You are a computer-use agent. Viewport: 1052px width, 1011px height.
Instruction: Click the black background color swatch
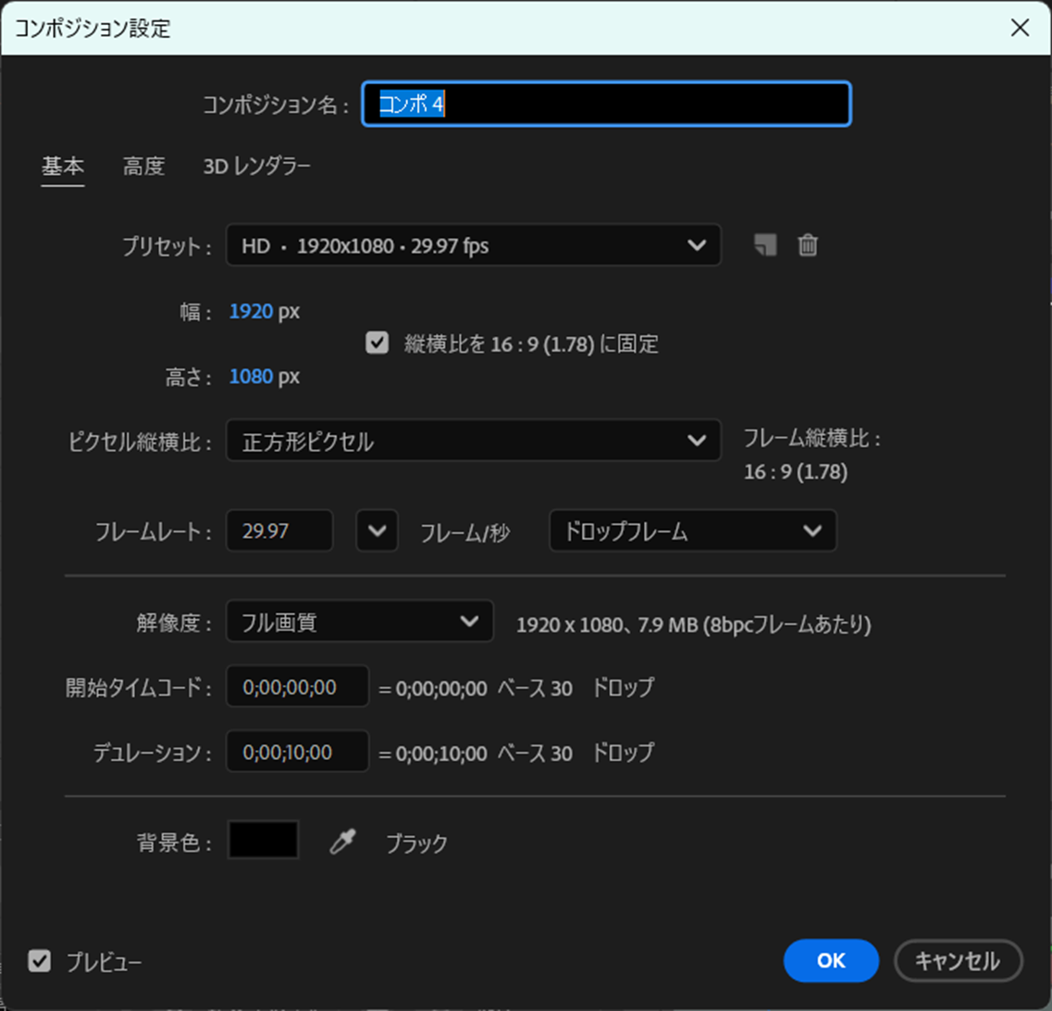264,841
